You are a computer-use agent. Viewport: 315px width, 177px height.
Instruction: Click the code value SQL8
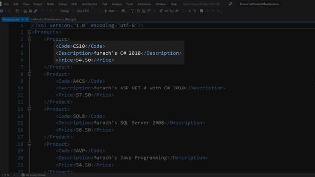tap(79, 116)
